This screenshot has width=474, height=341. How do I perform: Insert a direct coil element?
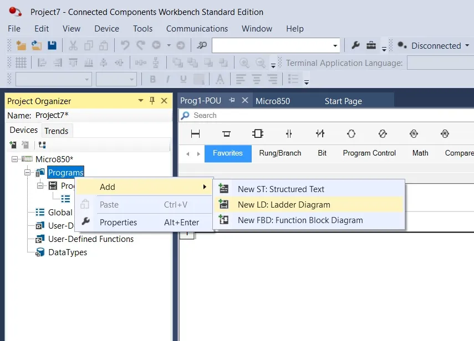[351, 133]
